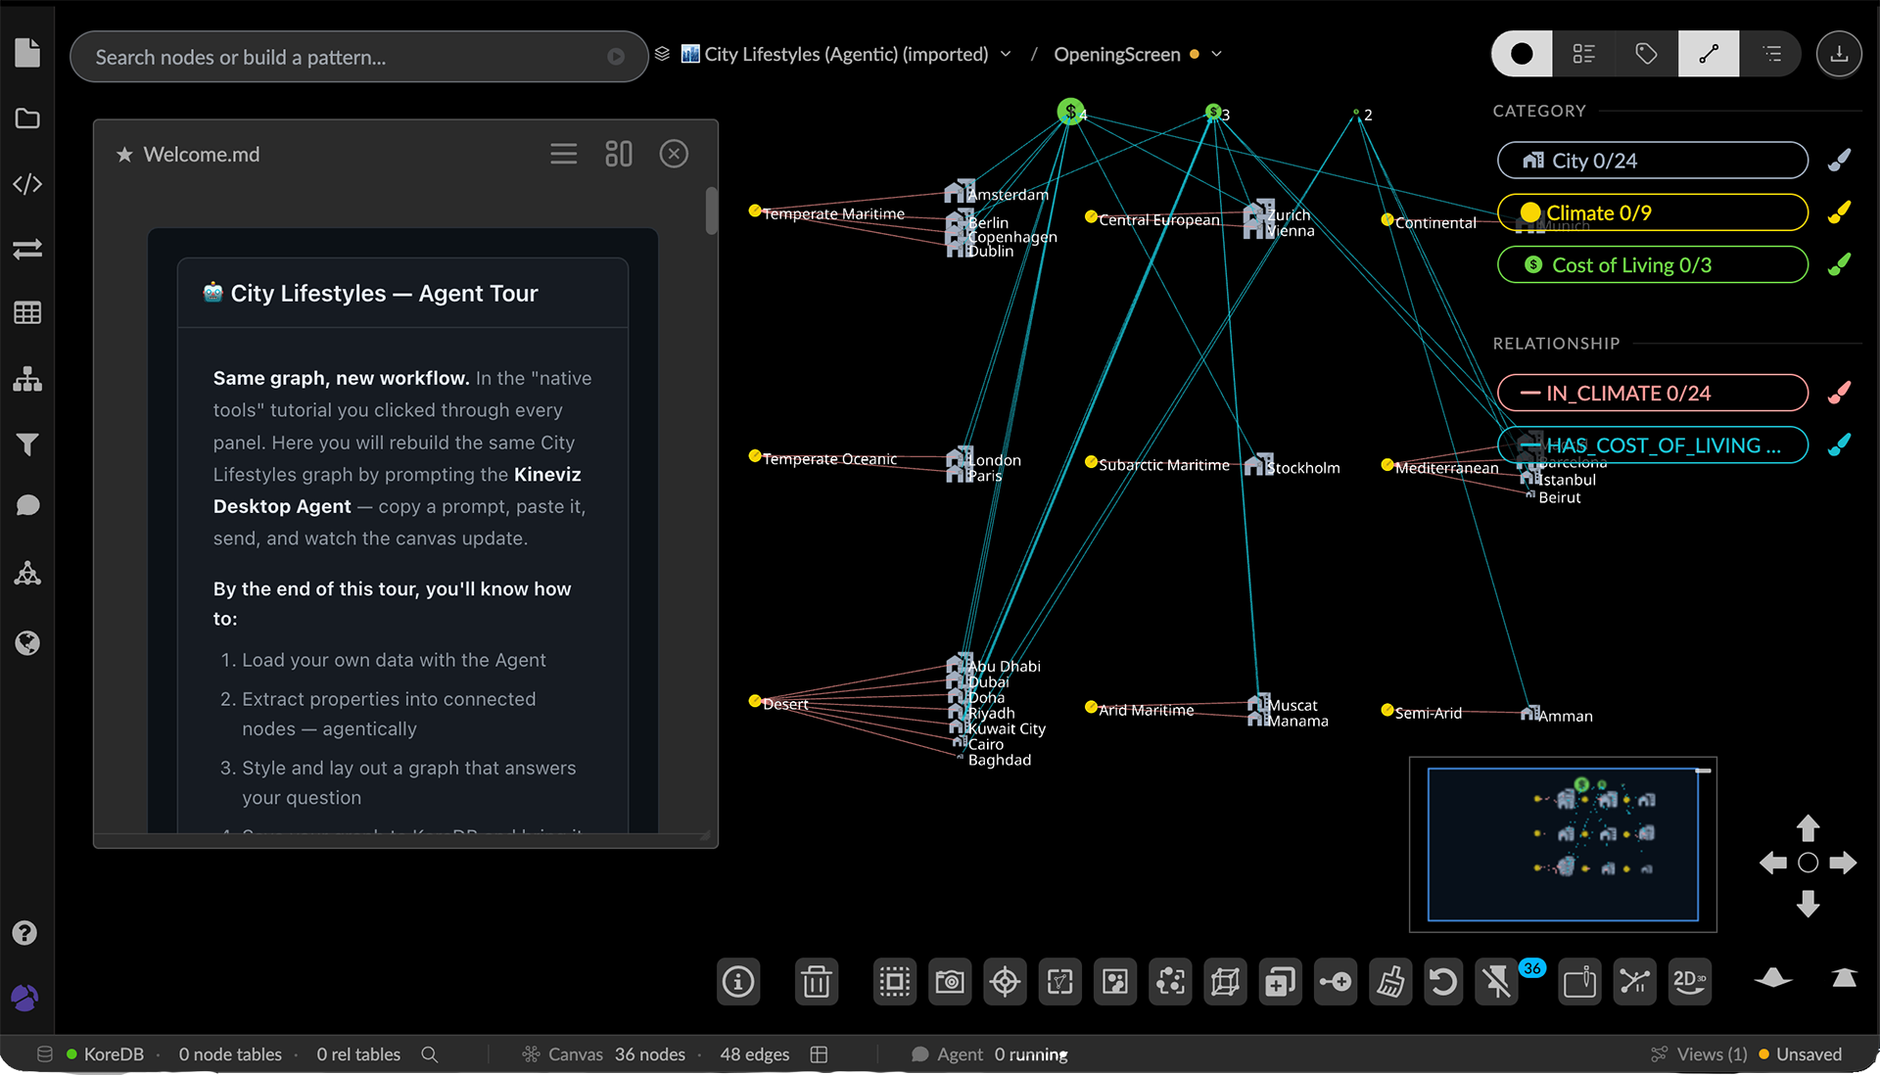Edit HAS_COST_OF_LIVING cyan color brush

1839,444
